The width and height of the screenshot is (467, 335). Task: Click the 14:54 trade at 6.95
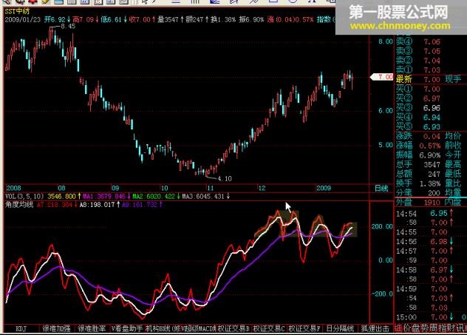(x=426, y=214)
